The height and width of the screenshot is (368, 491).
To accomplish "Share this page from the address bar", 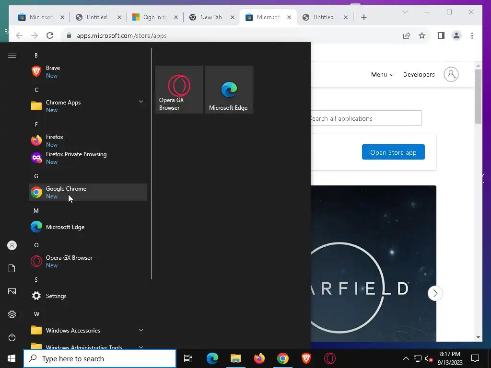I will click(x=407, y=35).
